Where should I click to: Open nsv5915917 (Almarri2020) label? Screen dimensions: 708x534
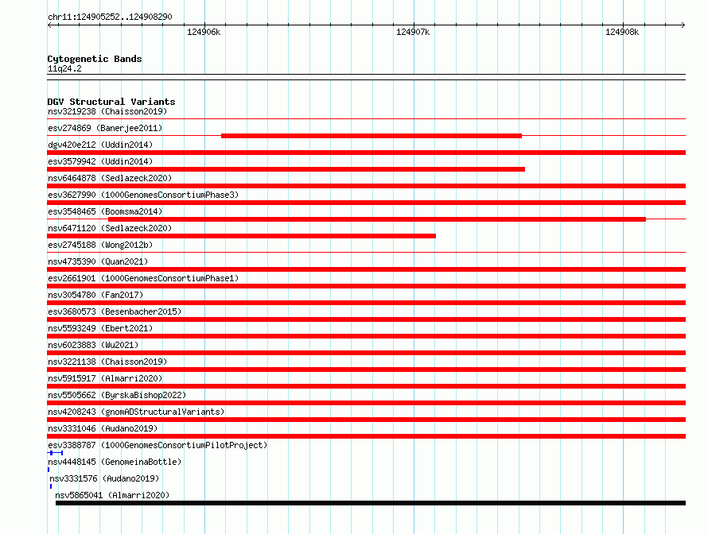105,378
